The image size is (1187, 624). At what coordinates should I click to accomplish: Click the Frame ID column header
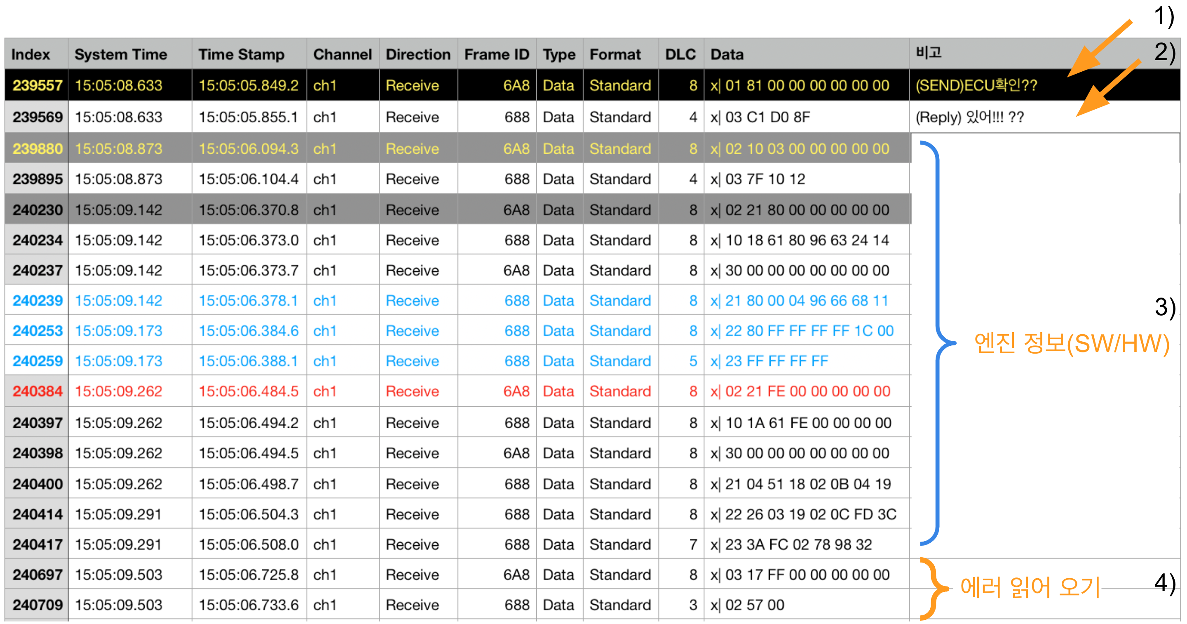[x=497, y=54]
